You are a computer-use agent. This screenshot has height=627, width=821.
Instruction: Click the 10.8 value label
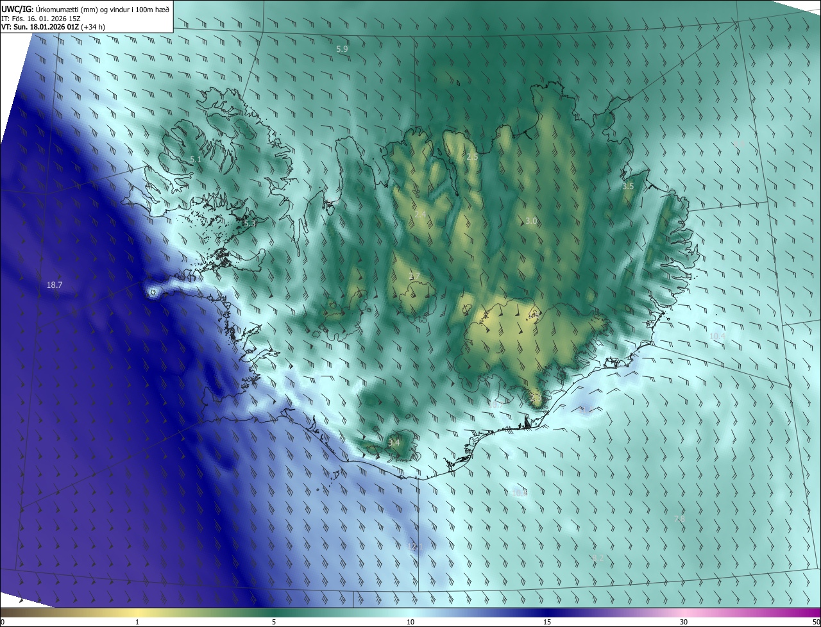point(520,492)
